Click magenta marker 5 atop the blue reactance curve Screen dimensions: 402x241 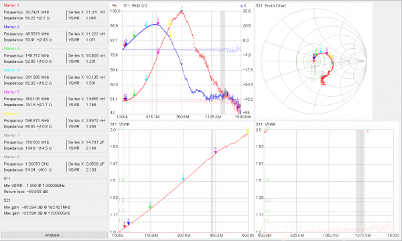(158, 23)
